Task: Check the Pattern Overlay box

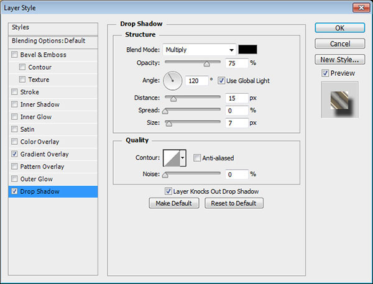Action: 14,167
